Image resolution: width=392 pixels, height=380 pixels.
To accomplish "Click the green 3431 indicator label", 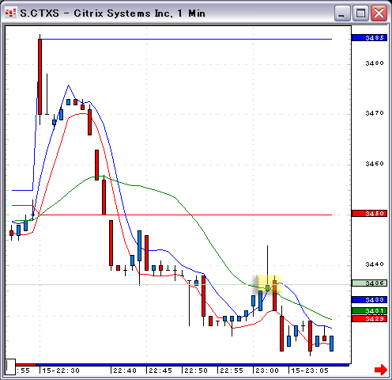I will click(x=369, y=311).
